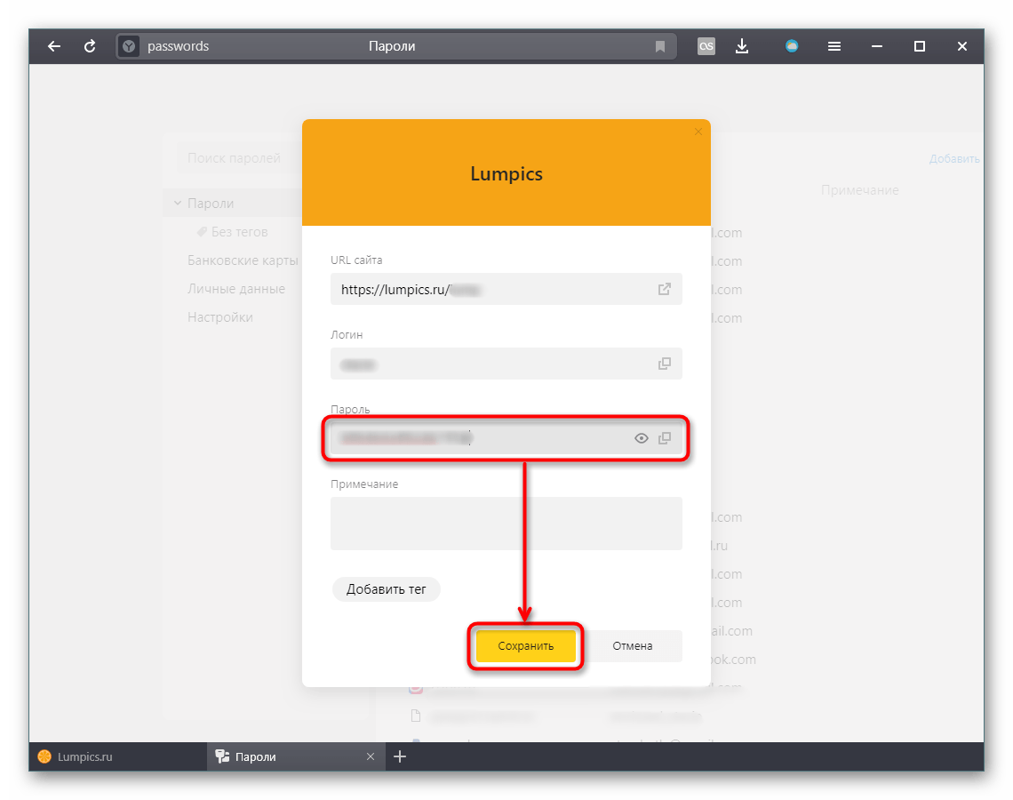1013x800 pixels.
Task: Maximize the browser window
Action: 920,46
